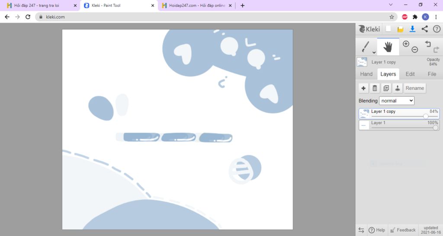Select the Hand tool
The height and width of the screenshot is (236, 443).
point(388,47)
